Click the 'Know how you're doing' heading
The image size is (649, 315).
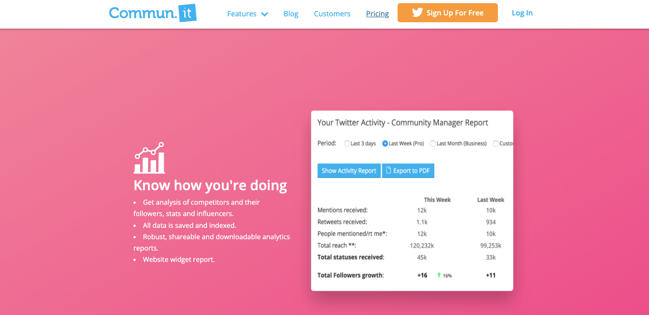point(210,185)
